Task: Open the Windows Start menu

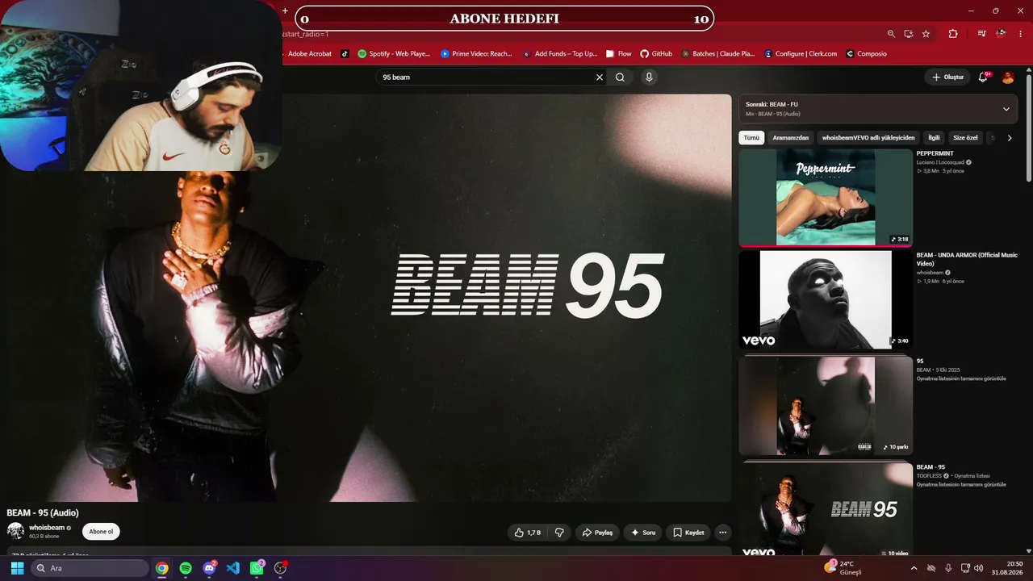Action: 17,568
